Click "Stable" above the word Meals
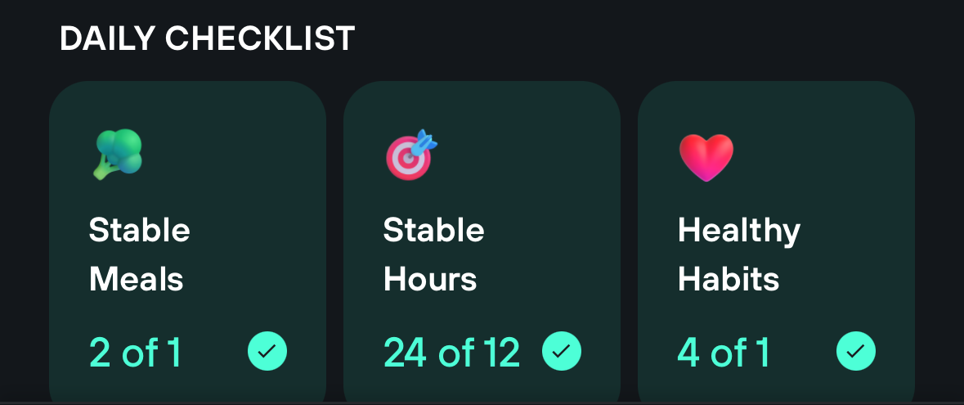This screenshot has height=405, width=964. 139,231
